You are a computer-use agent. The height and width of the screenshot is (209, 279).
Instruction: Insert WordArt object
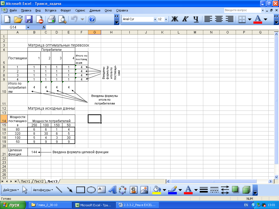(x=112, y=190)
